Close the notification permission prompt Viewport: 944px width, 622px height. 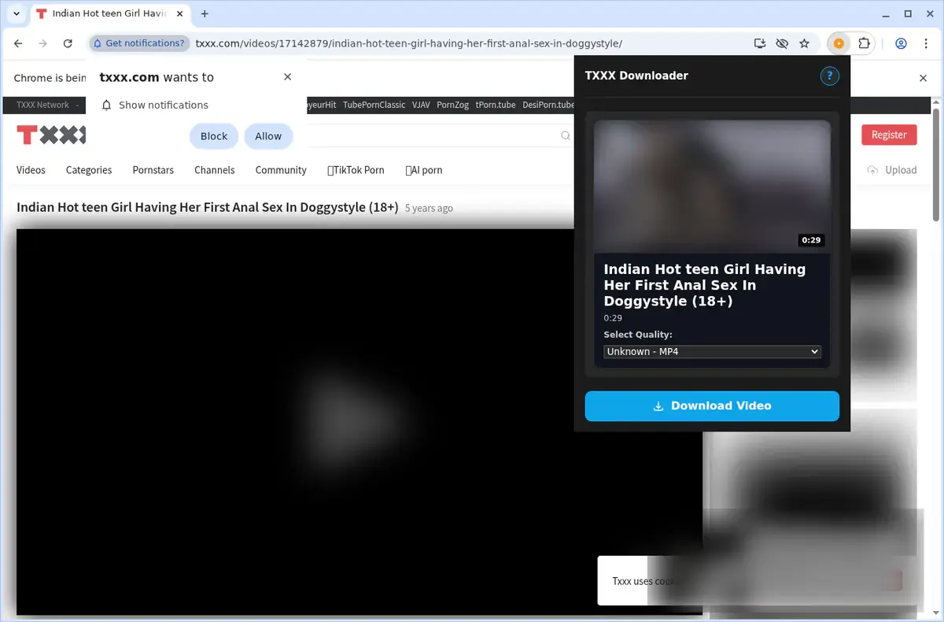pos(288,76)
